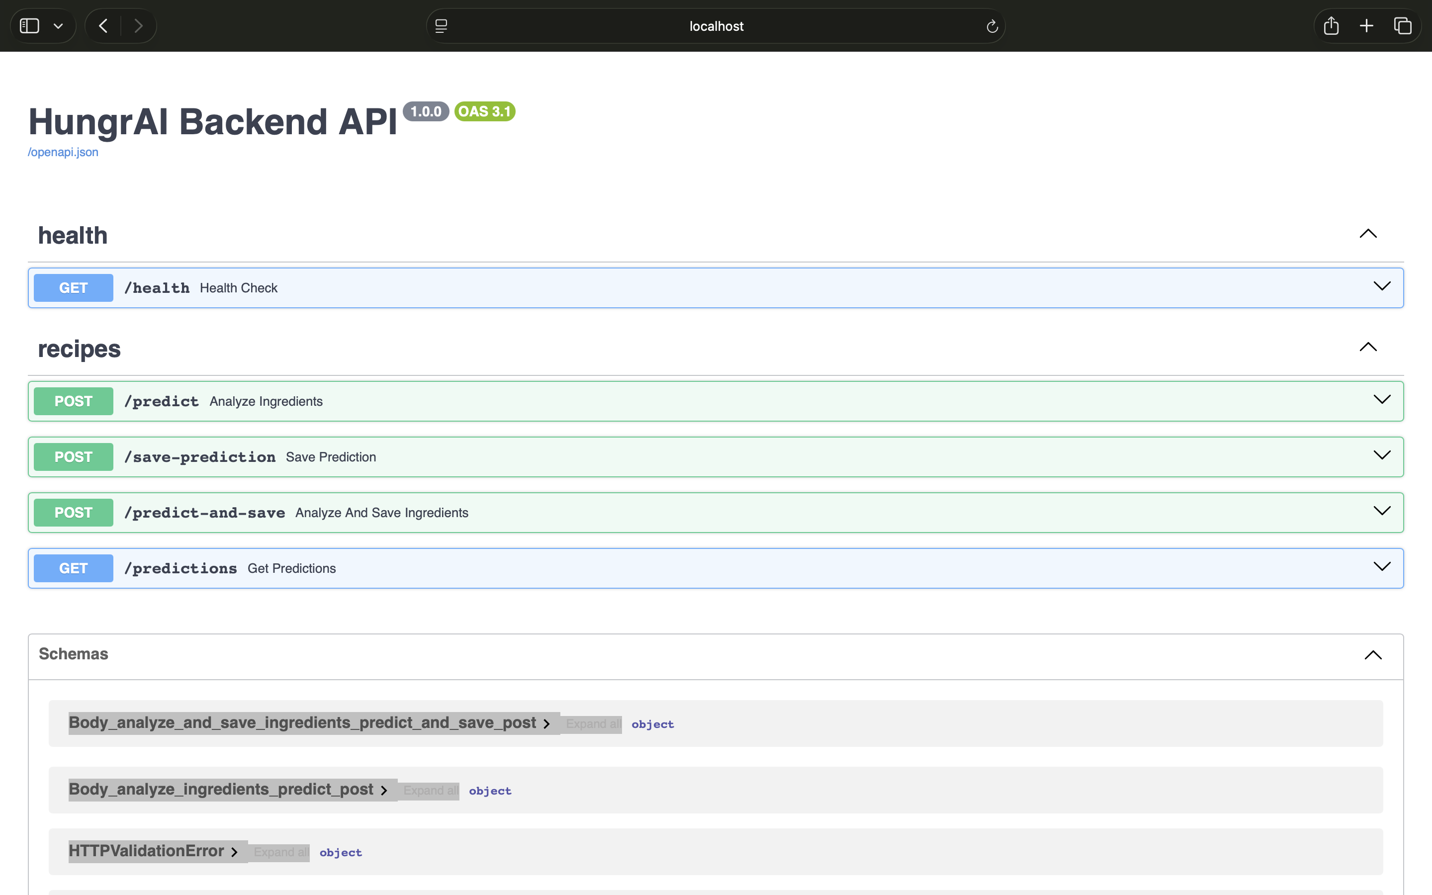Open the /openapi.json link
The image size is (1432, 895).
coord(63,152)
